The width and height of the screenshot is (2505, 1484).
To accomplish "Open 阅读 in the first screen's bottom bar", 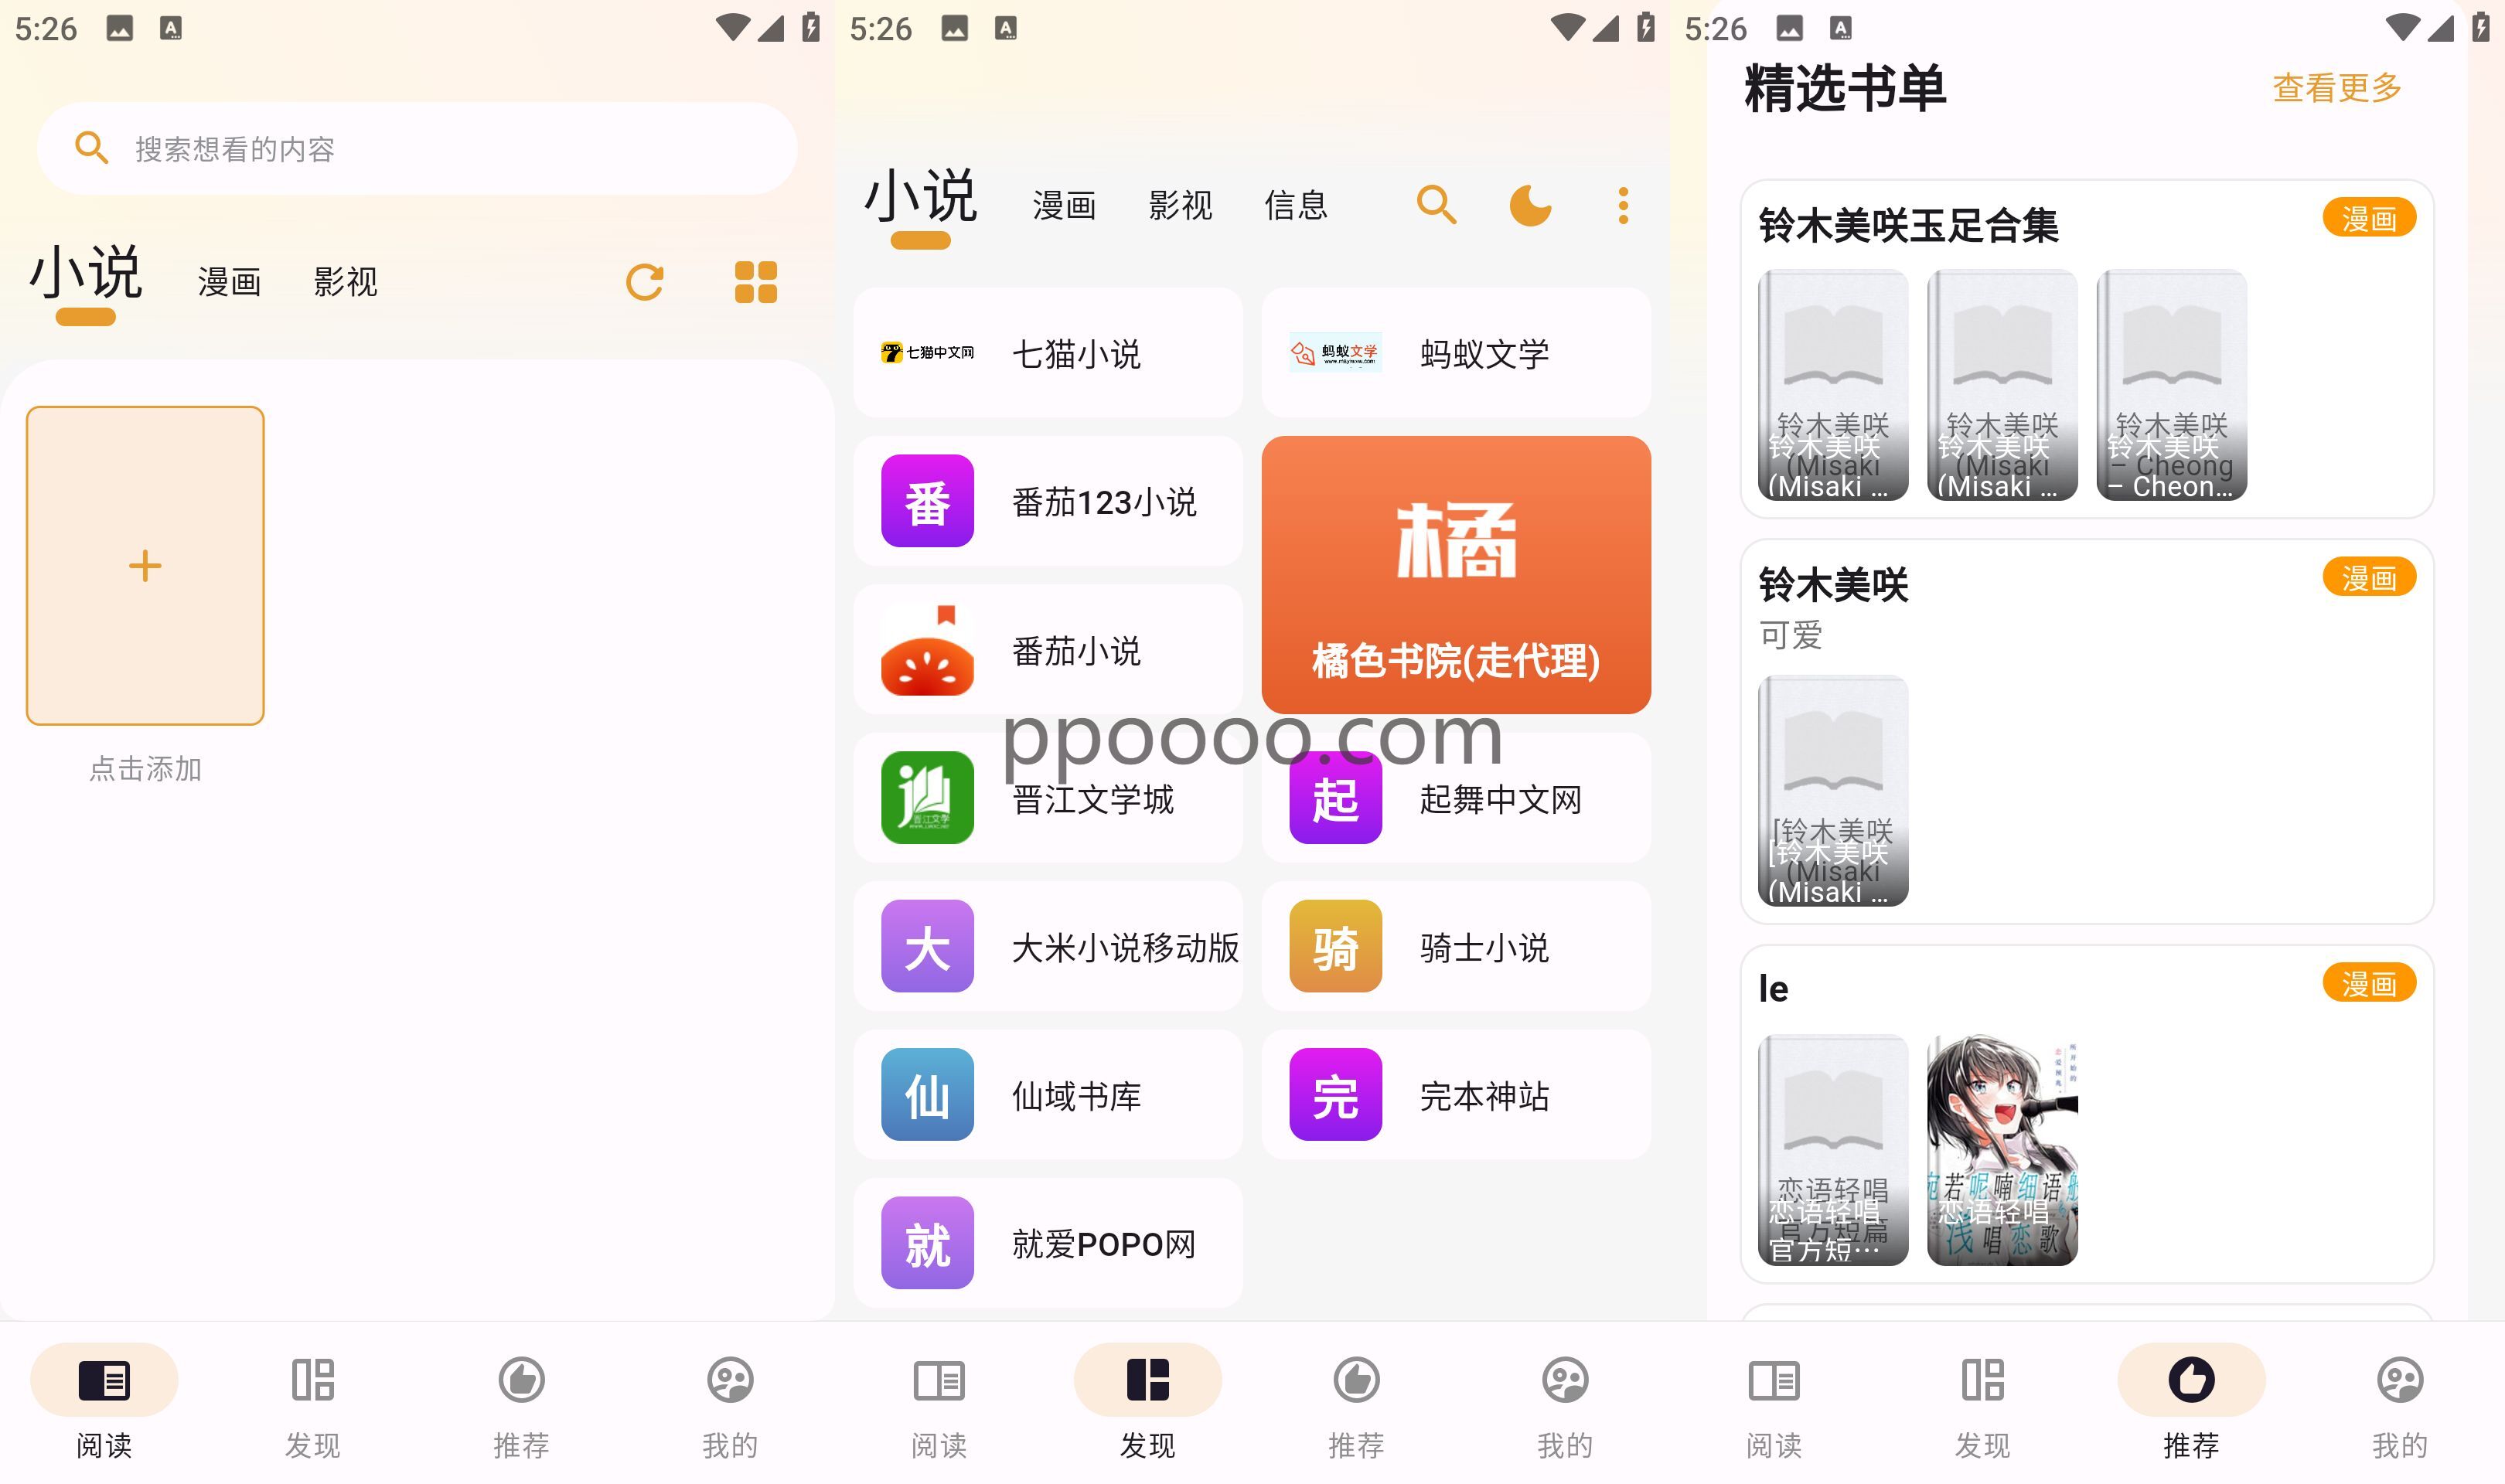I will point(104,1402).
